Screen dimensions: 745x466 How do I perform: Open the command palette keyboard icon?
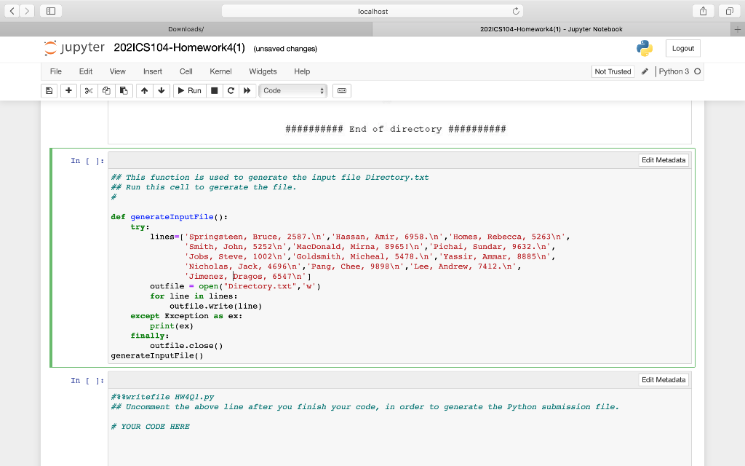(342, 90)
